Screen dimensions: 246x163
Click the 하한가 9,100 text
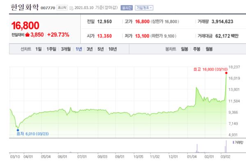[x=163, y=36]
